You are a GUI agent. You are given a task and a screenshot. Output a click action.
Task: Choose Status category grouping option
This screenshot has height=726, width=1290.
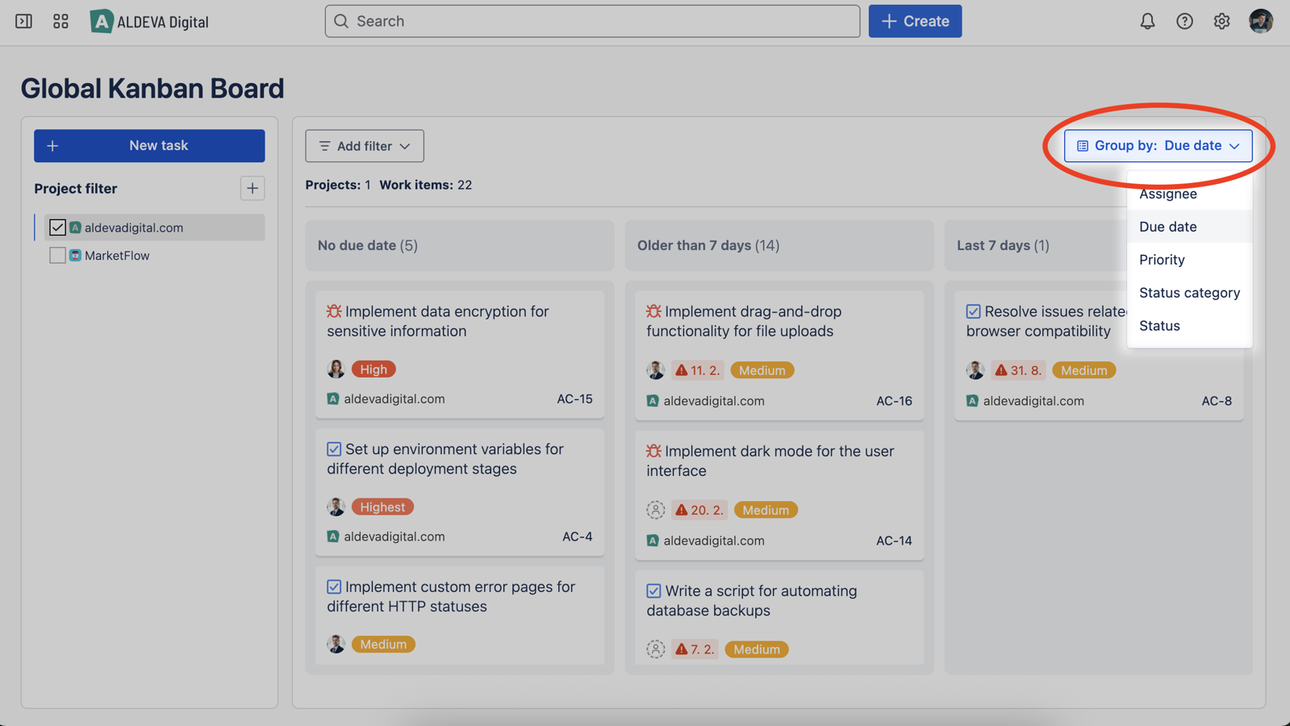(1189, 293)
